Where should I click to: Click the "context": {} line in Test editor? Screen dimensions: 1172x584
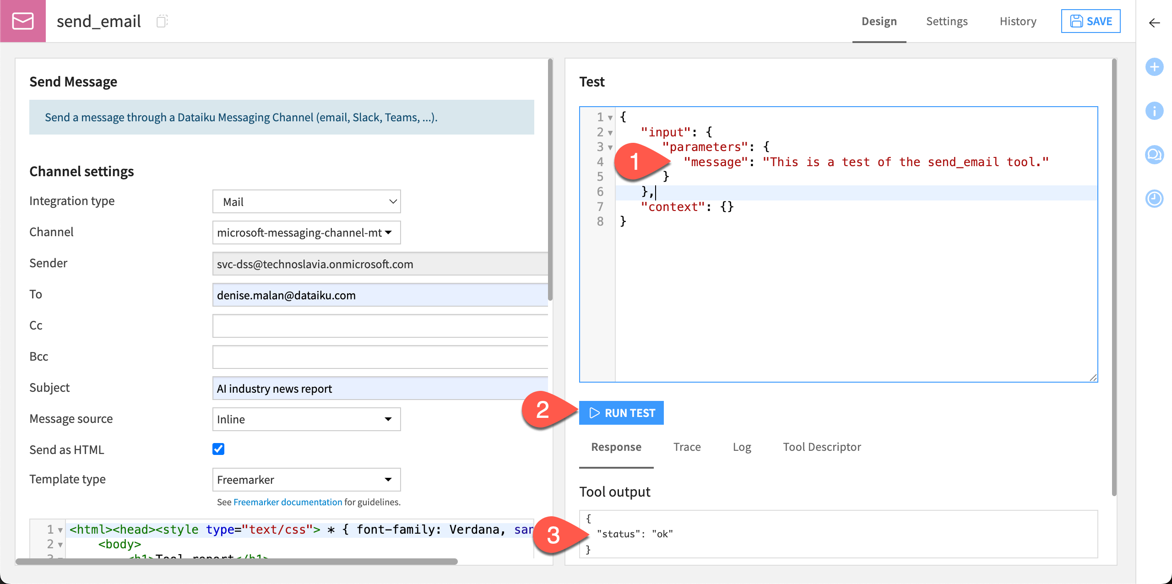(x=687, y=207)
